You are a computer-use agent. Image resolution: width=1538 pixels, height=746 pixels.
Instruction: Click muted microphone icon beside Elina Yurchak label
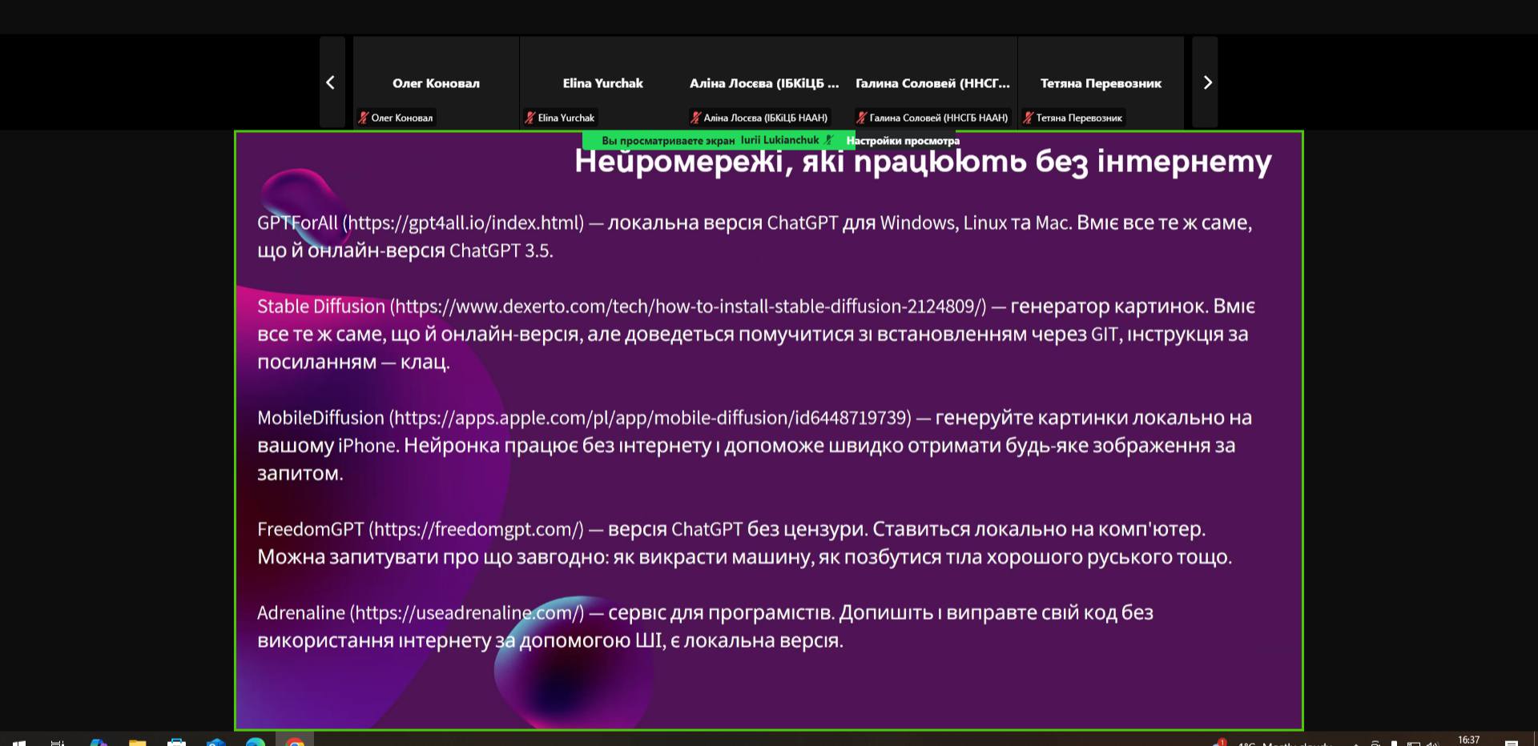click(529, 118)
